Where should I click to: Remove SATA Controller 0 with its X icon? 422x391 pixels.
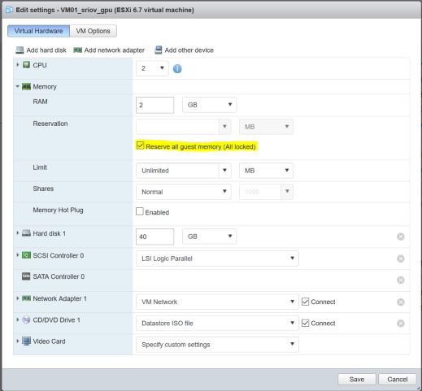(x=401, y=280)
